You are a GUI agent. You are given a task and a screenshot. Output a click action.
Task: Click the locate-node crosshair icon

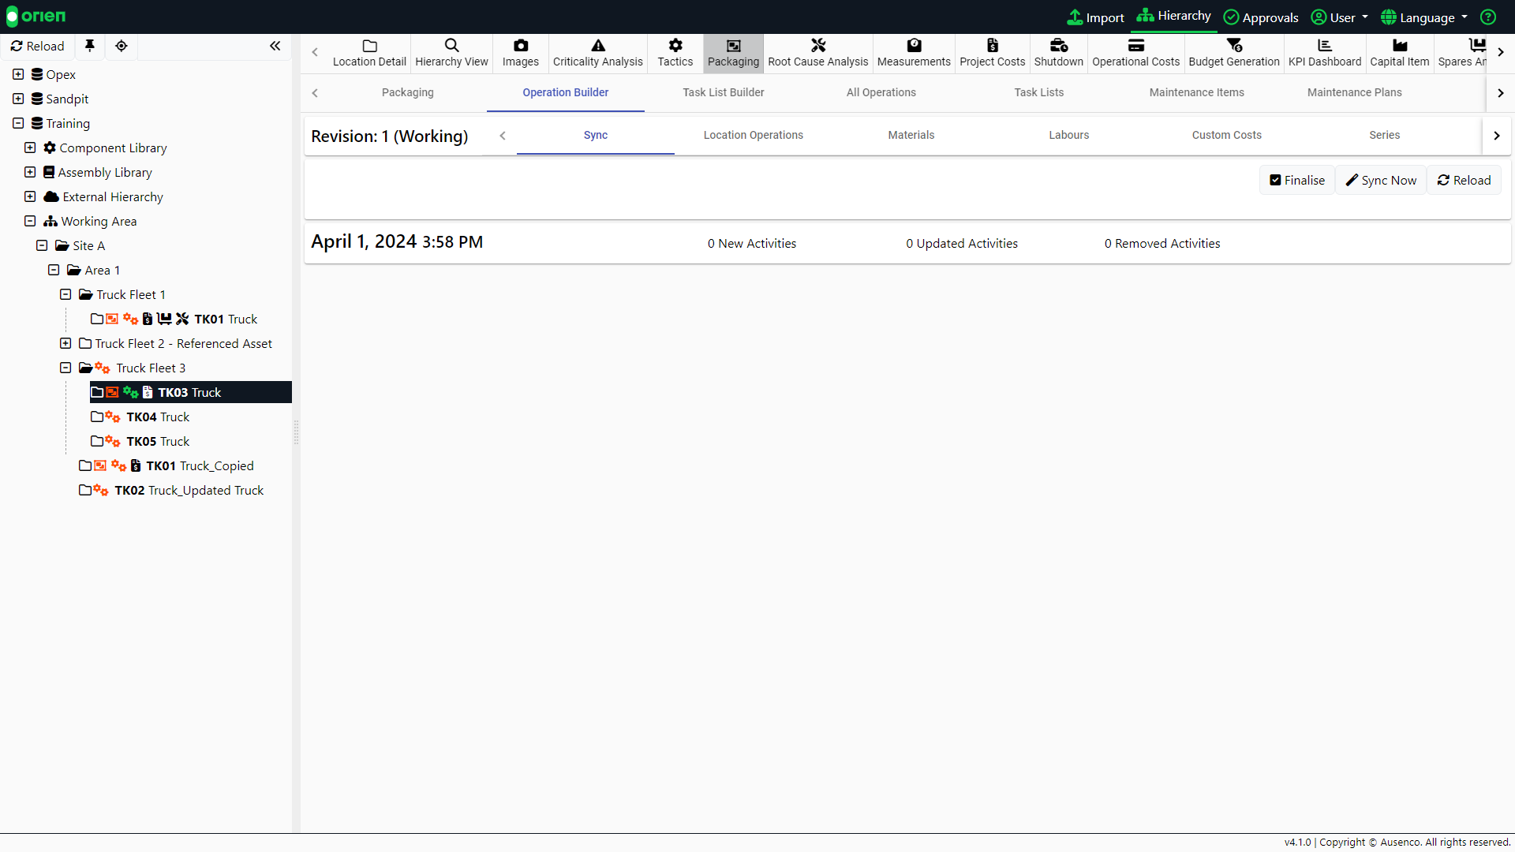click(122, 46)
